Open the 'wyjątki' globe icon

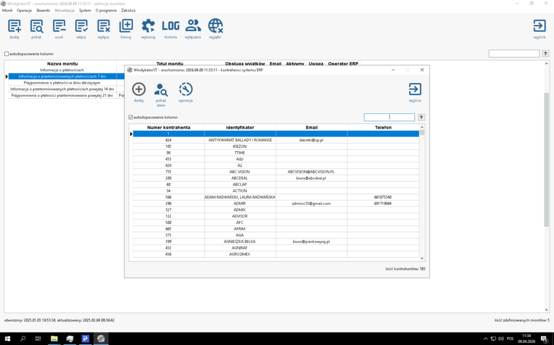pos(215,29)
